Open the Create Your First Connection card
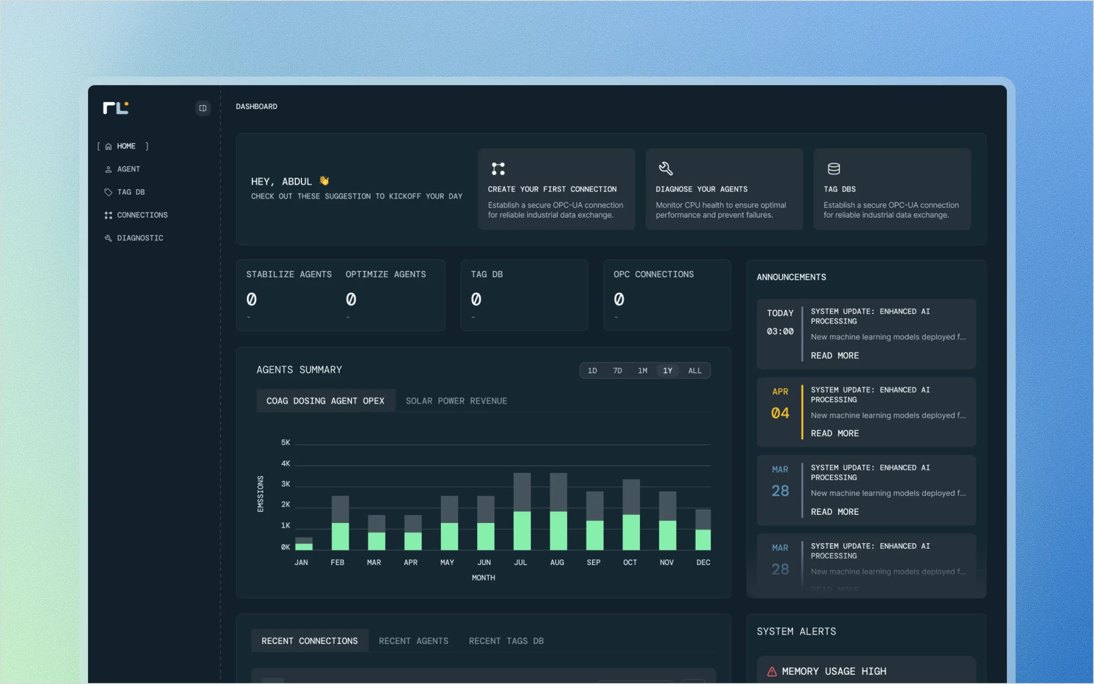Viewport: 1094px width, 684px height. 556,189
